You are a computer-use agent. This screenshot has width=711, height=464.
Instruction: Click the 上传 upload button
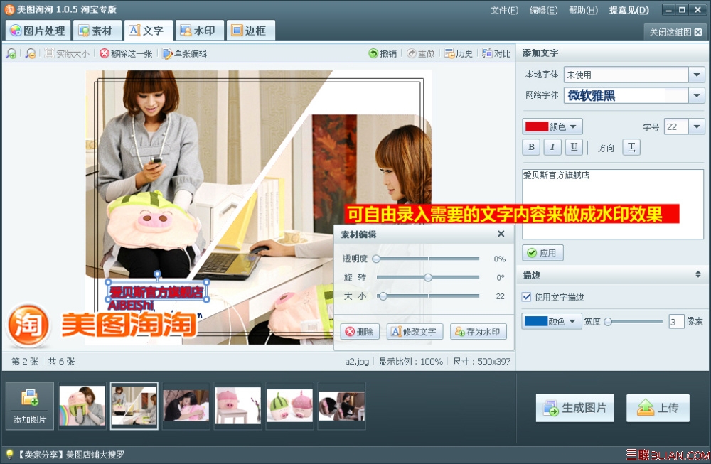658,408
